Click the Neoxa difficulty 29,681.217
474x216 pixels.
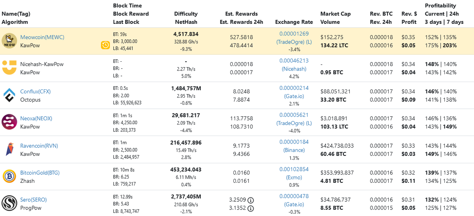[x=186, y=115]
